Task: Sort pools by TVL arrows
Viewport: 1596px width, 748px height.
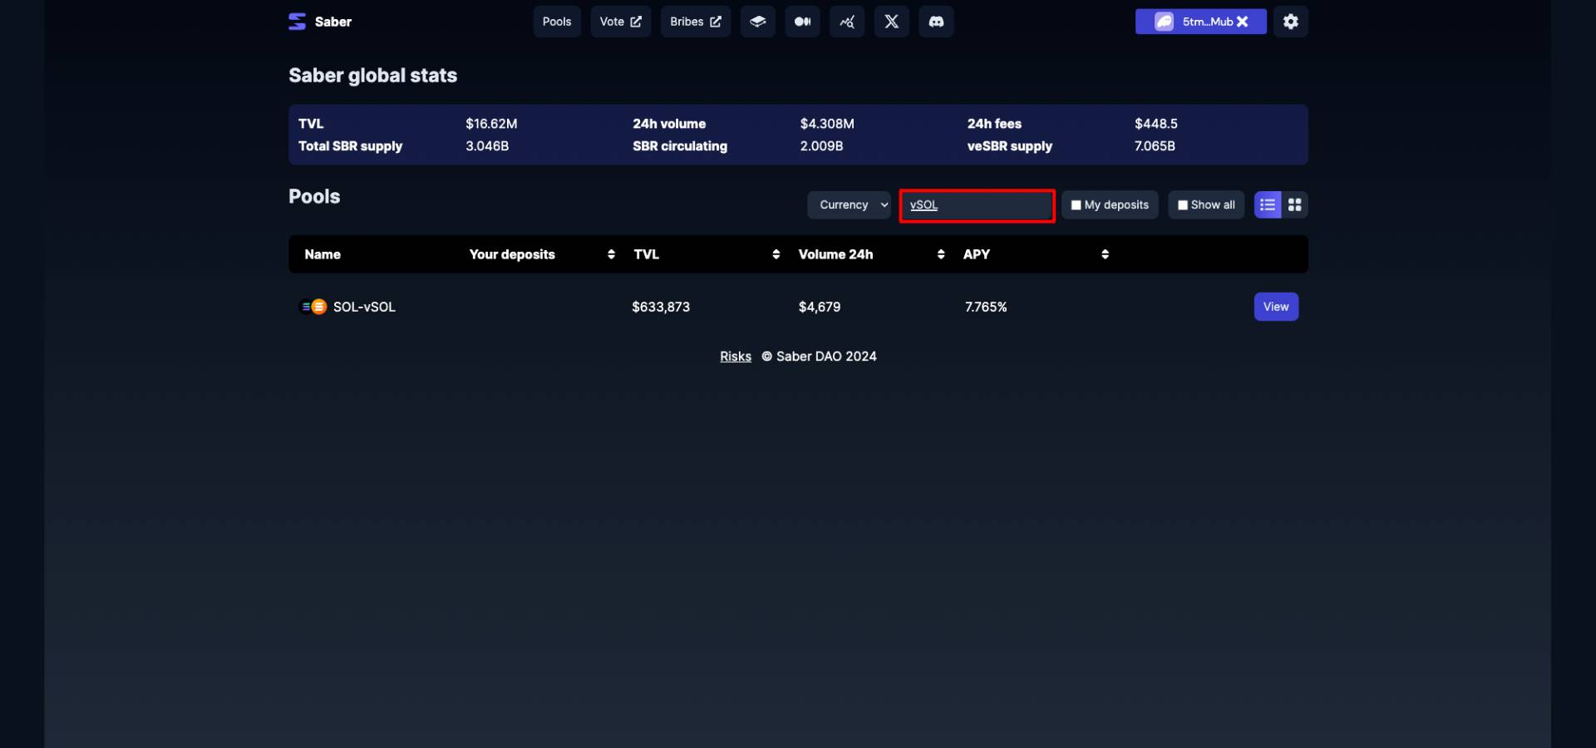Action: [776, 254]
